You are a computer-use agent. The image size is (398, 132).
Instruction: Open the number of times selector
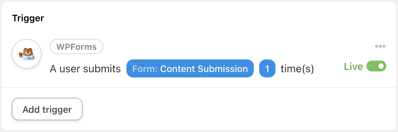click(x=267, y=69)
